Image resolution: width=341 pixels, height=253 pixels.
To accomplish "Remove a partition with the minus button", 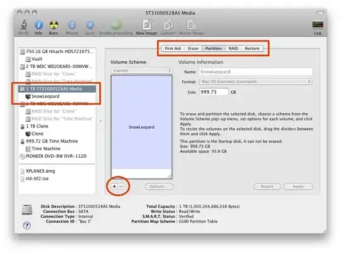I will (121, 186).
